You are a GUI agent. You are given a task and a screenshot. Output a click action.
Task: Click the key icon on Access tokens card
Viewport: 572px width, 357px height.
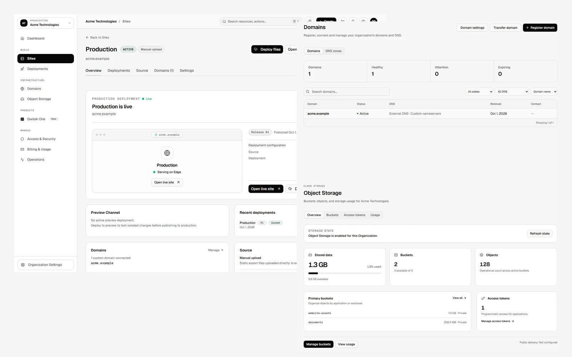coord(483,298)
